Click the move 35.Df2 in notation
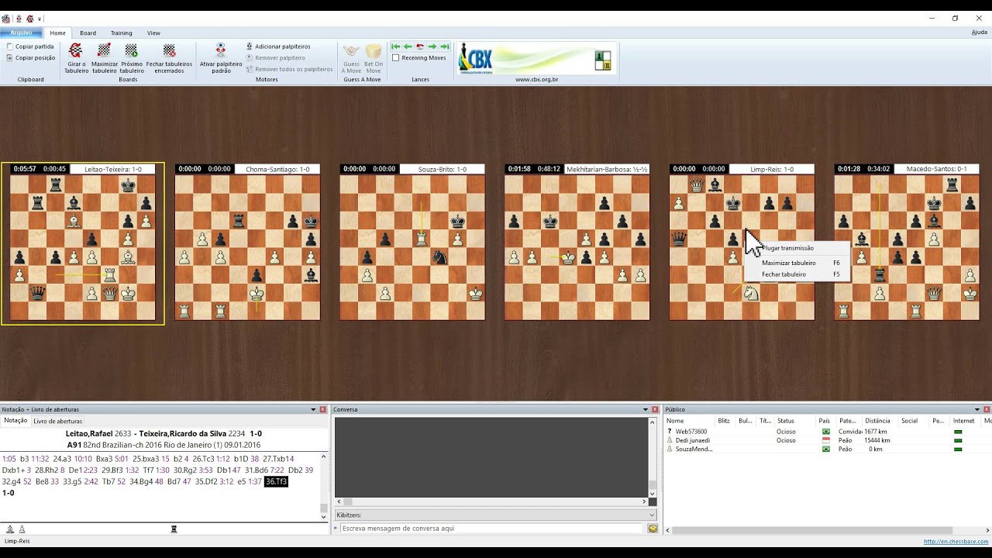The image size is (992, 558). click(x=205, y=481)
